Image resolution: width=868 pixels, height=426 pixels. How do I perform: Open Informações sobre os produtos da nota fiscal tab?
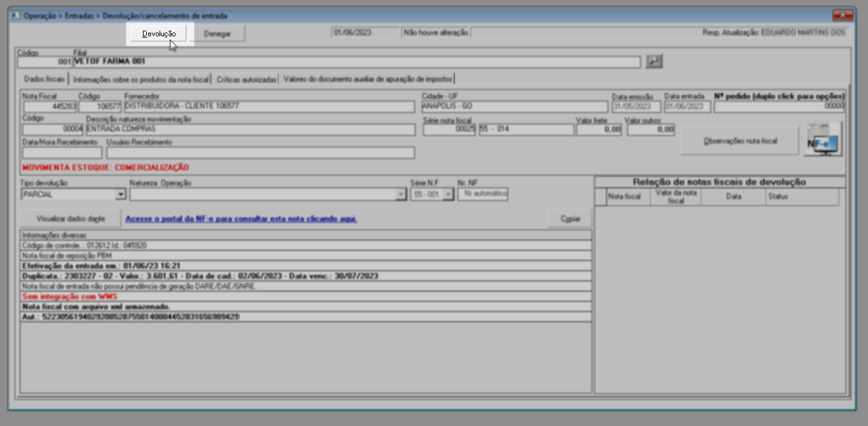[141, 80]
